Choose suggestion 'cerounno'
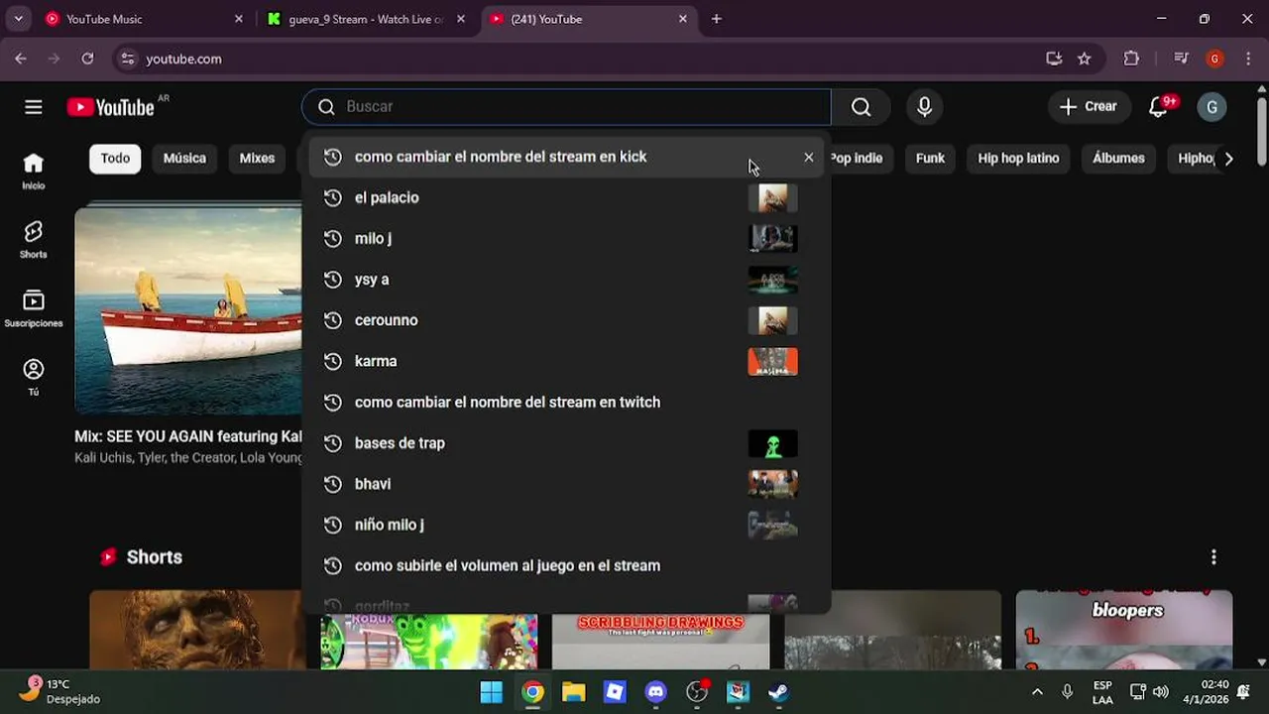 coord(566,320)
